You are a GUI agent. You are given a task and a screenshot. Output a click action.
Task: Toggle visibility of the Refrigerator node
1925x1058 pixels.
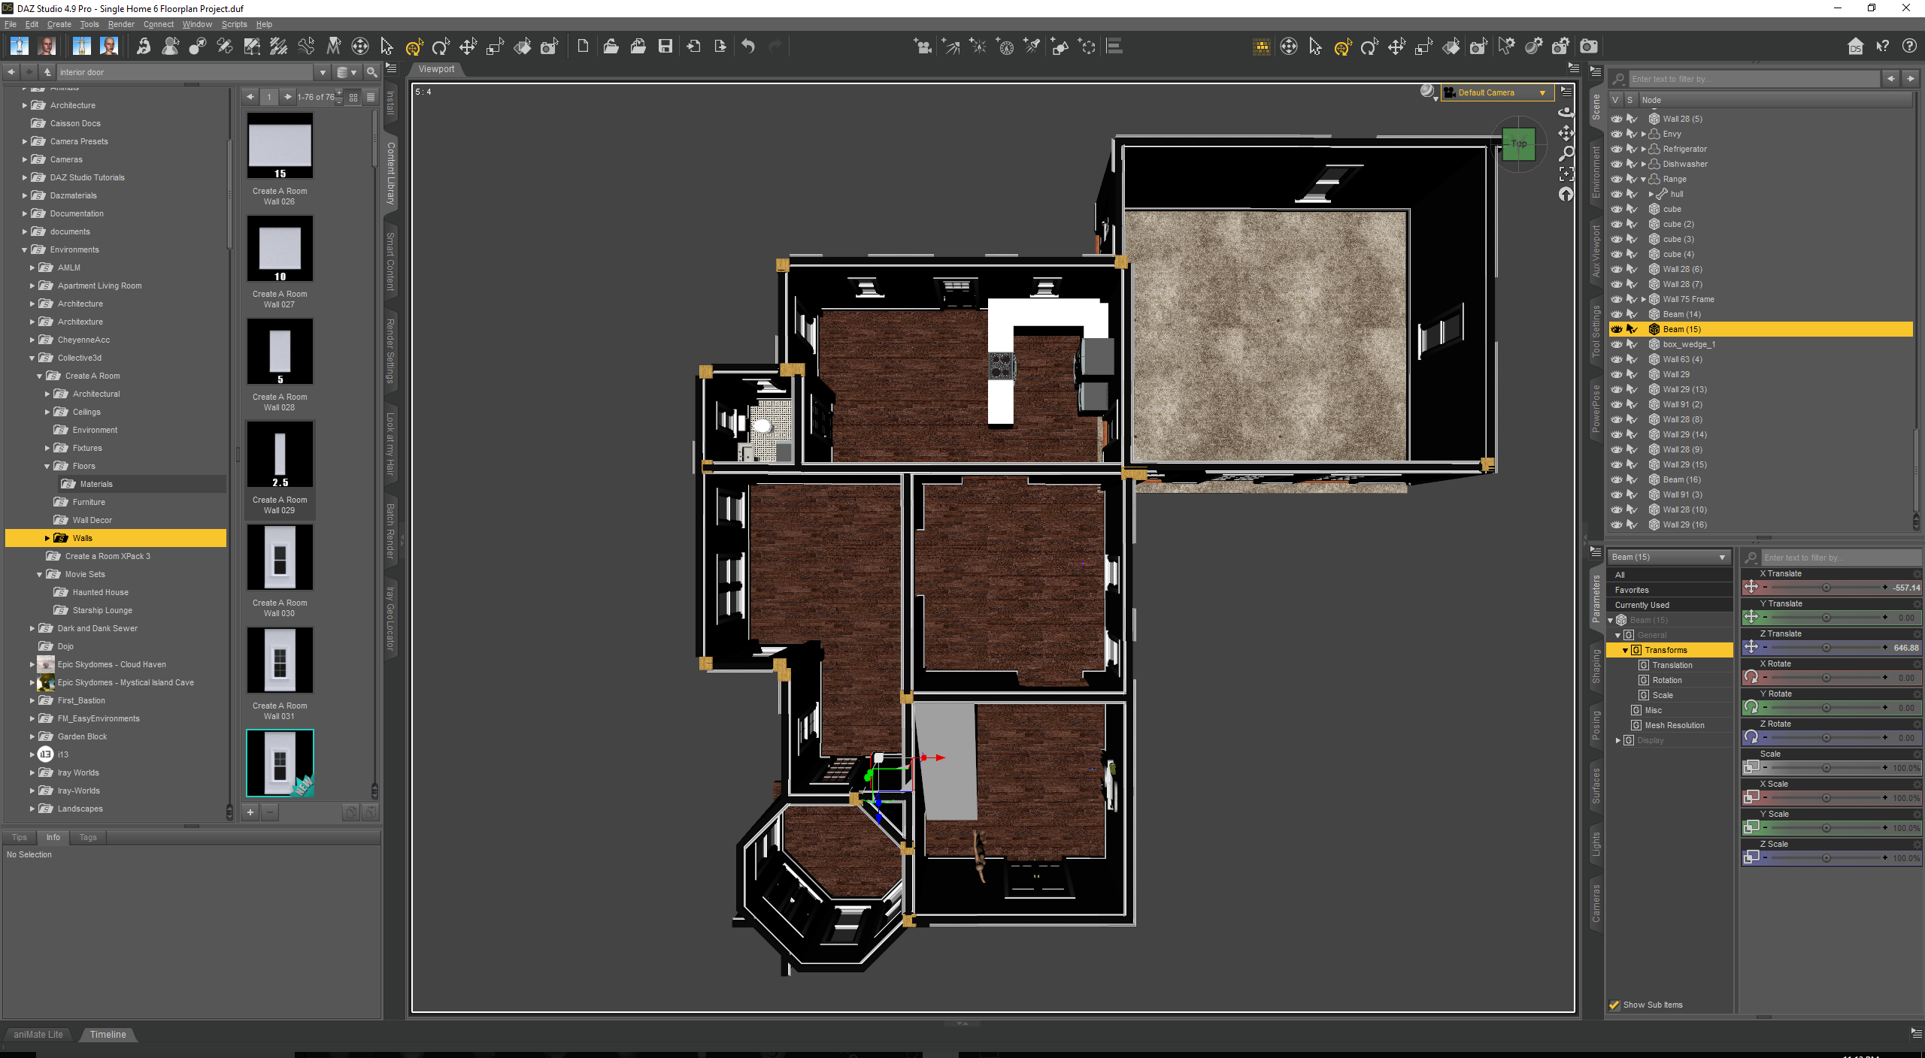[x=1616, y=149]
